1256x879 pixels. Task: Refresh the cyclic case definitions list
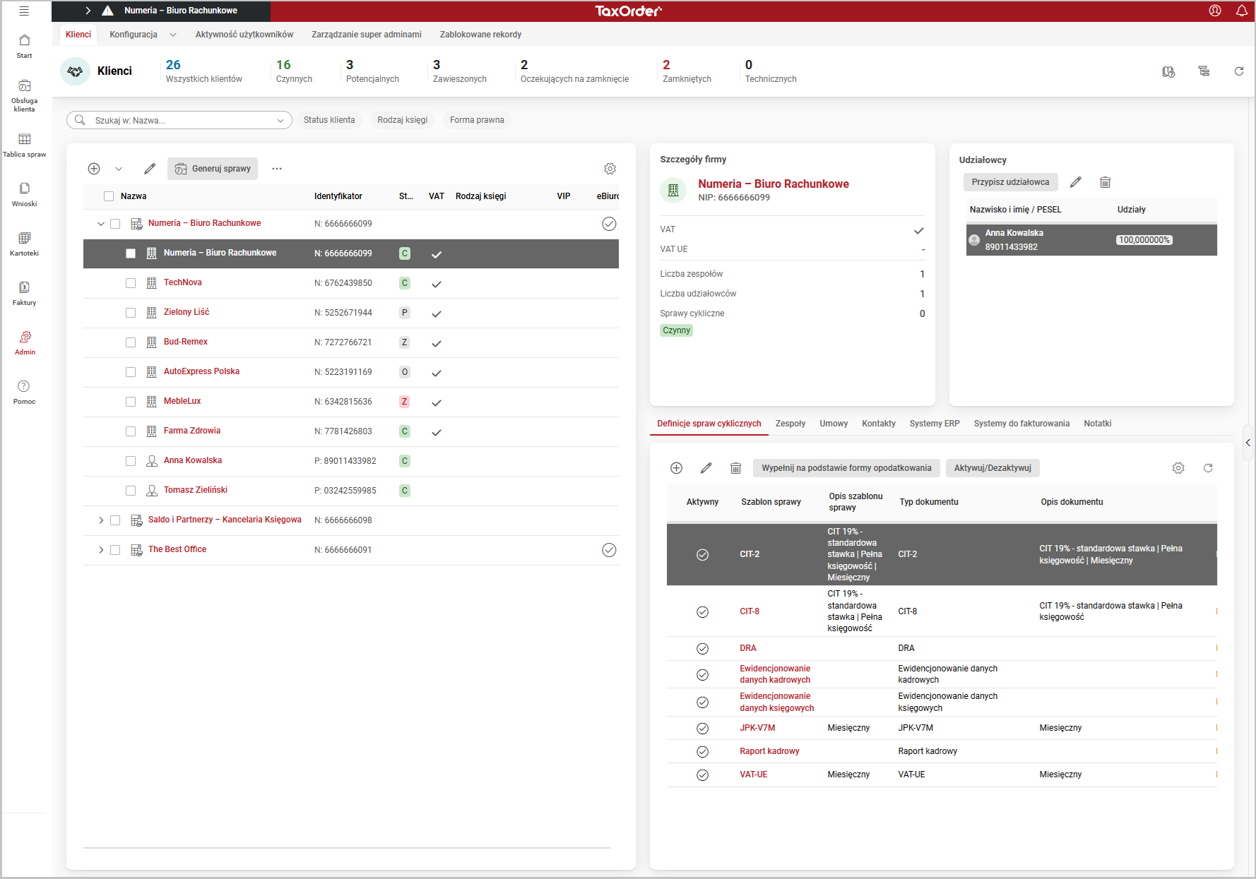[x=1208, y=468]
